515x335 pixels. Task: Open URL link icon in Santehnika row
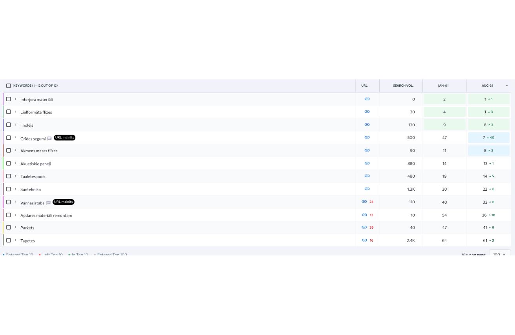[x=367, y=189]
